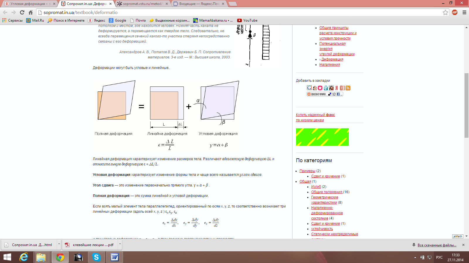Click the blue letter ё bookmark icon
Viewport: 469px width, 263px height.
tap(326, 88)
